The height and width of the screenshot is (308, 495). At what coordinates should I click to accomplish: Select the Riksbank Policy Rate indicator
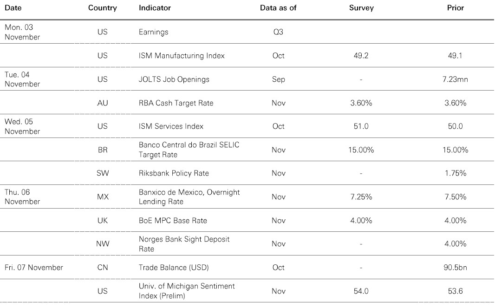click(174, 173)
